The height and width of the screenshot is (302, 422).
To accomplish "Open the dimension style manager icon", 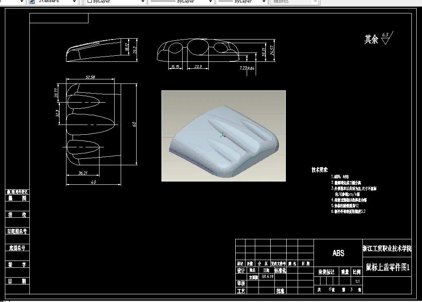I will pos(32,2).
